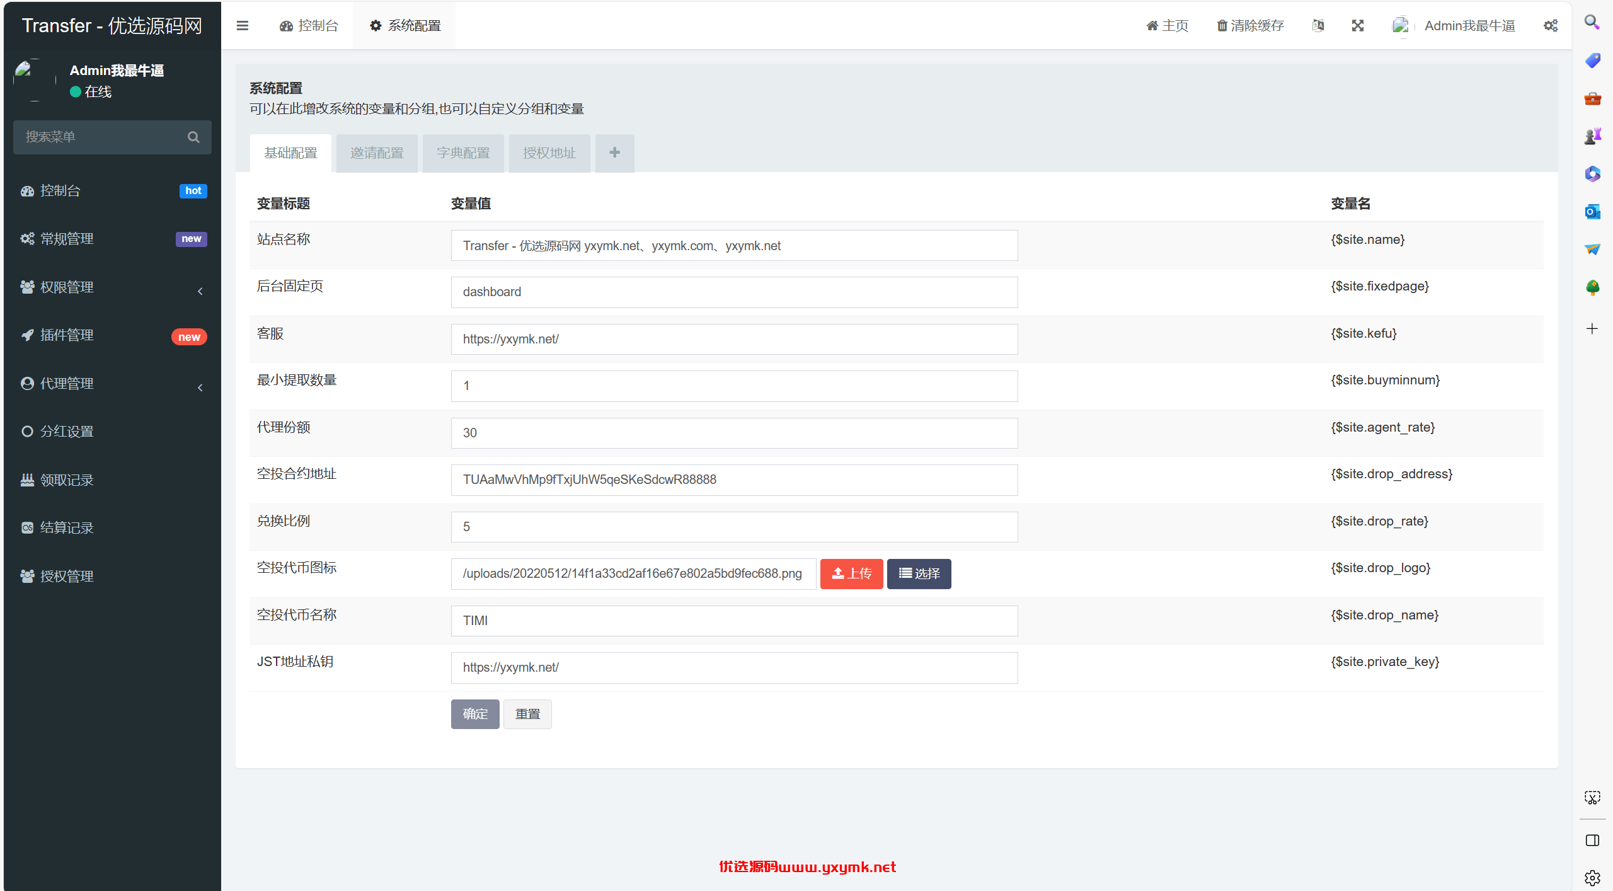Open the gears settings icon in the top header

click(x=1551, y=26)
